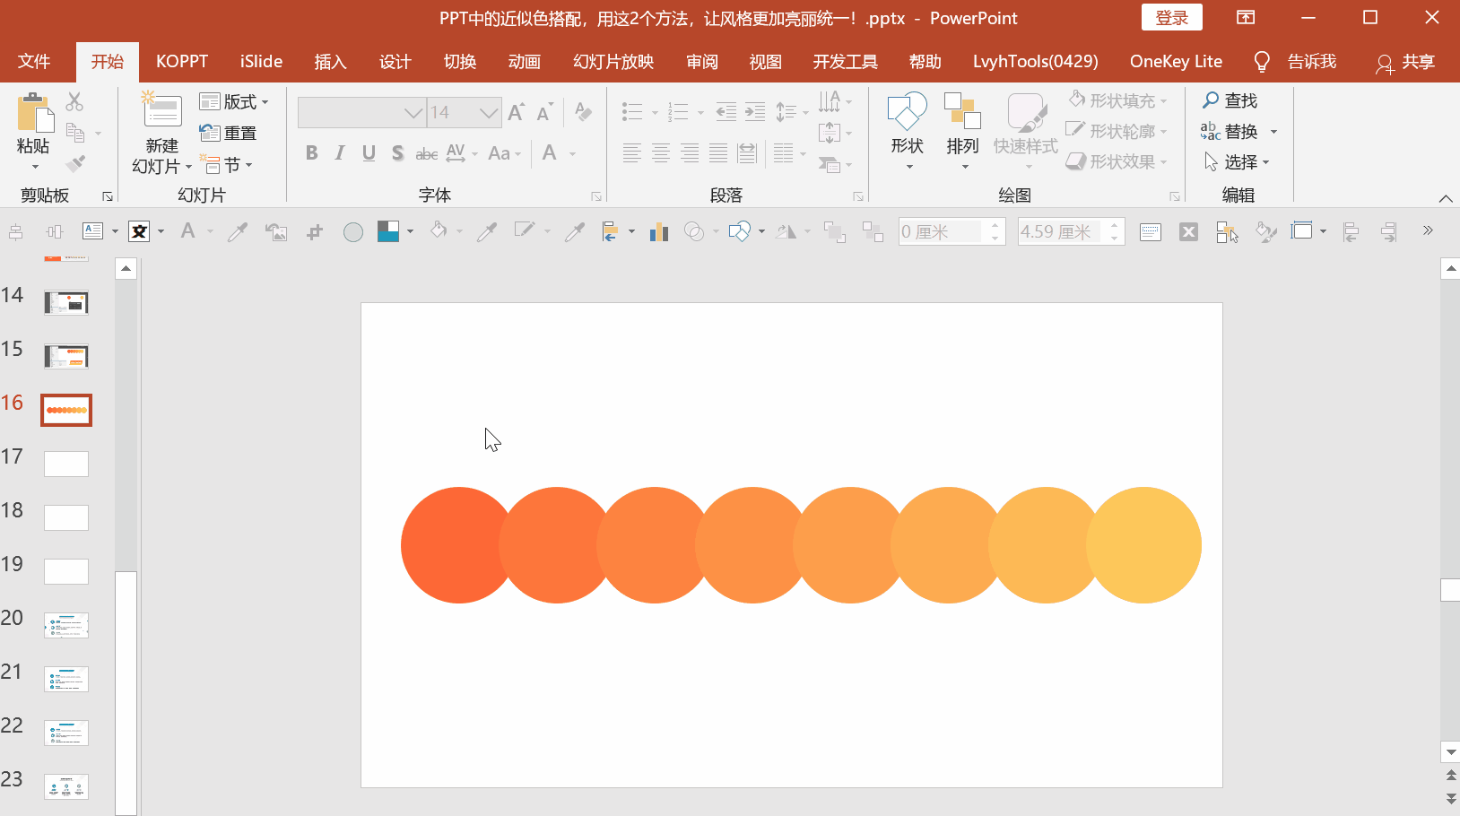Open the Shapes (形状) gallery icon
1460x816 pixels.
907,114
